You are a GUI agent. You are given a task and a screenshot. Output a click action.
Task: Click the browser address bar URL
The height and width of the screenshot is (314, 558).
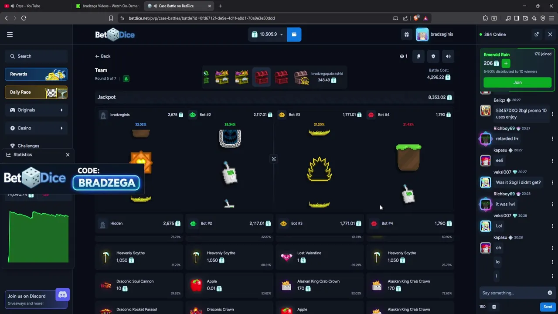202,18
